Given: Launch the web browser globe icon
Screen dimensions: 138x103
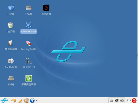Looking at the screenshot, I should click(32, 101).
